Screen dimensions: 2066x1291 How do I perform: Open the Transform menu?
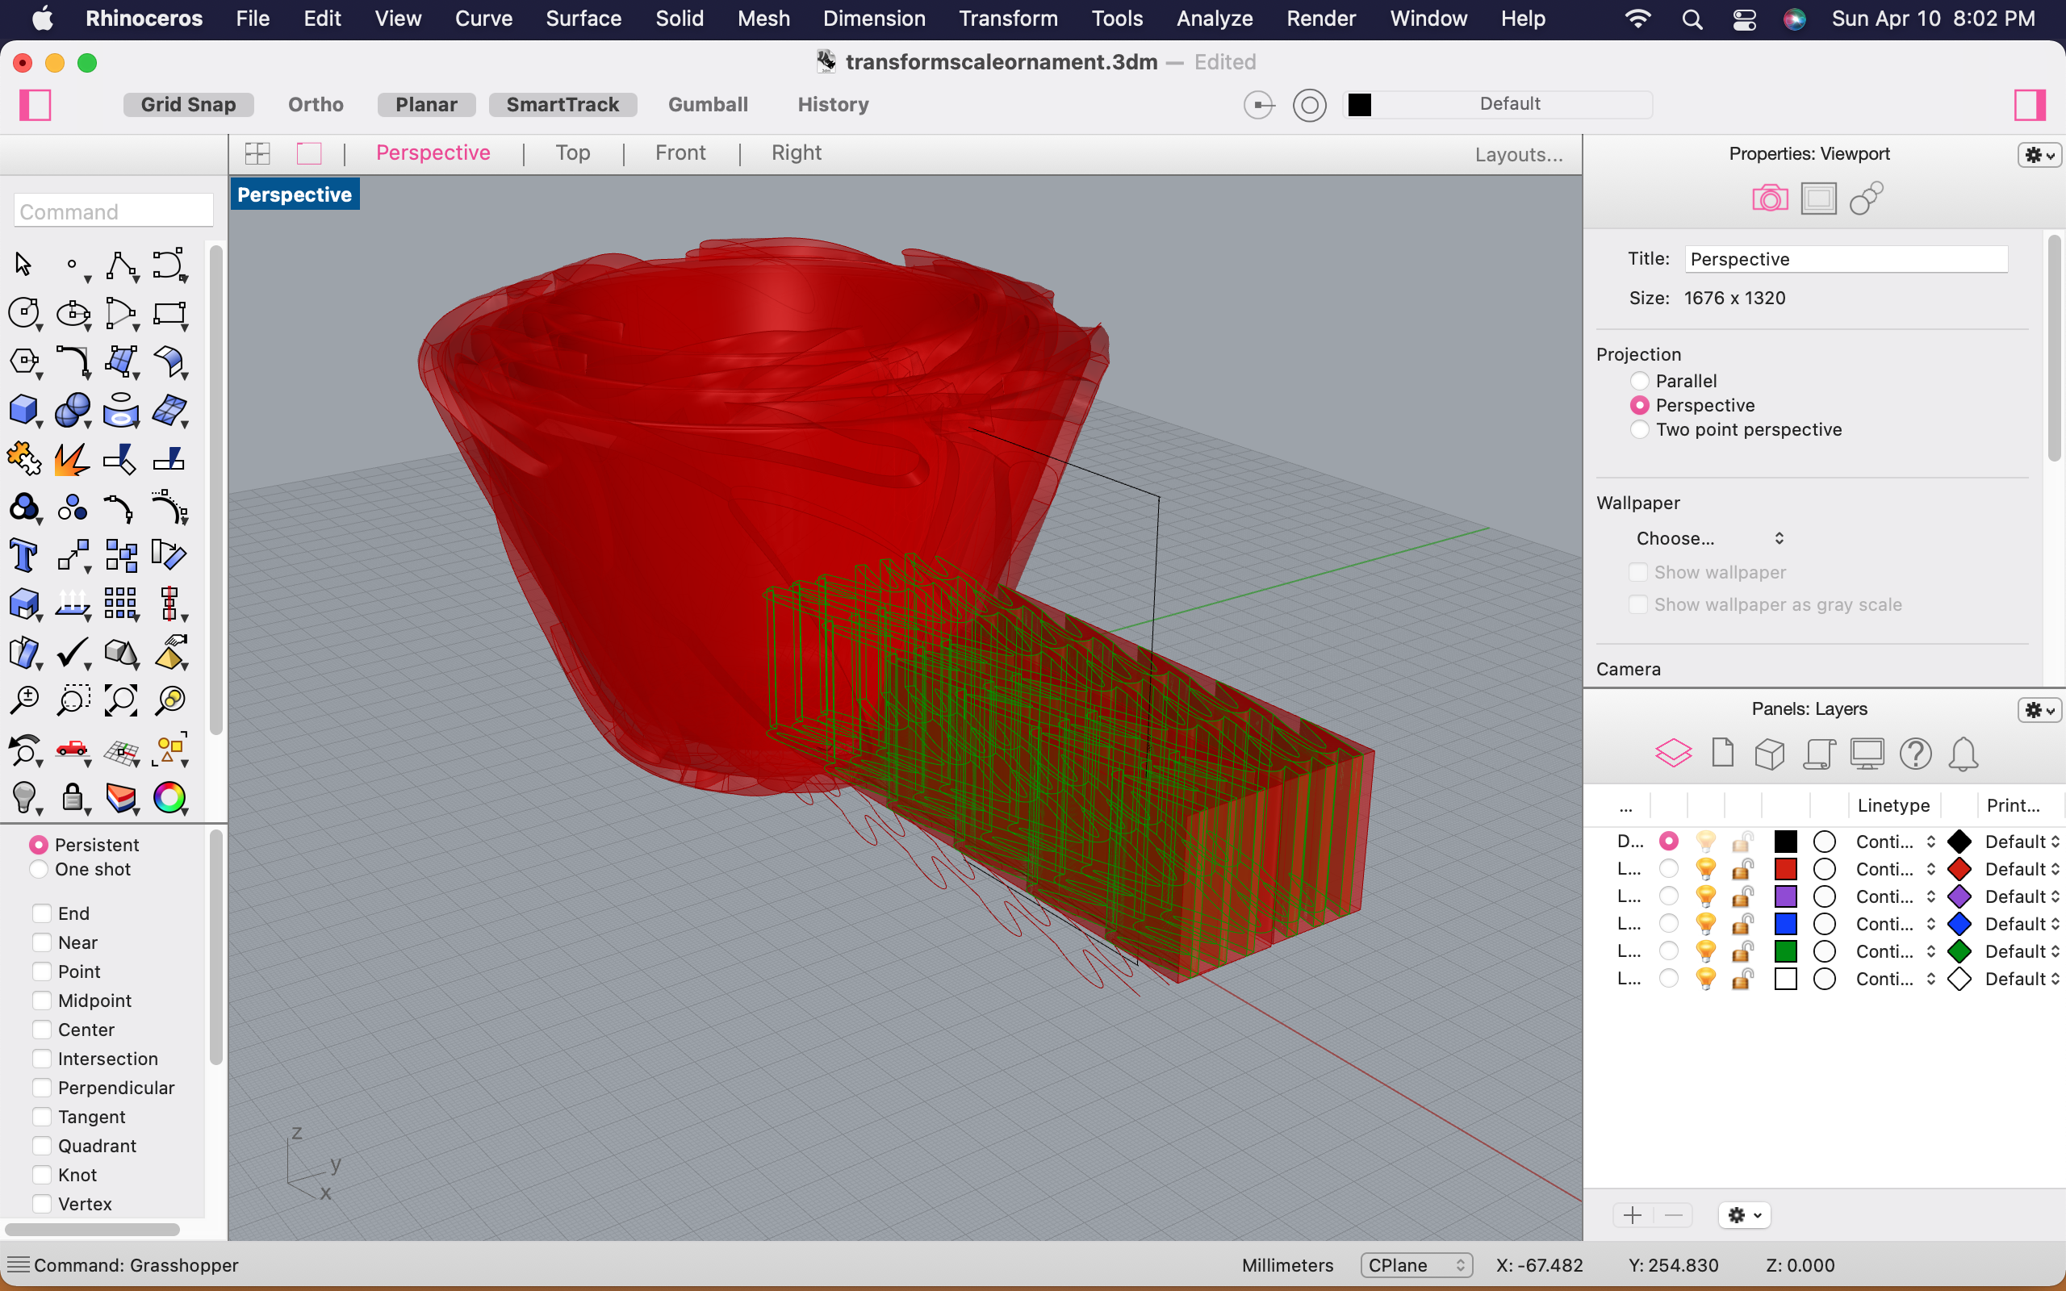(x=1007, y=18)
